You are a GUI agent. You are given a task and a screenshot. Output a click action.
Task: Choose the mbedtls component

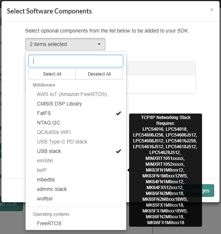tap(46, 180)
